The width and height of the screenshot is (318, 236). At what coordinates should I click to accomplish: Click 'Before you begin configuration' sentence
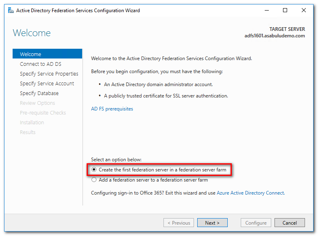point(157,71)
